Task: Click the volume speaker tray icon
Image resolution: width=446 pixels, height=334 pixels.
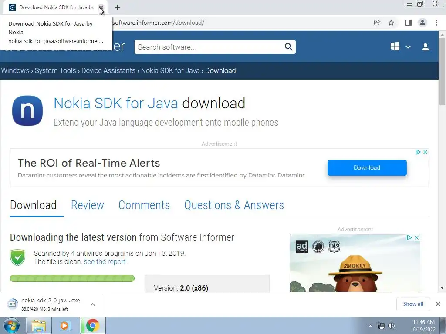Action: pos(392,326)
